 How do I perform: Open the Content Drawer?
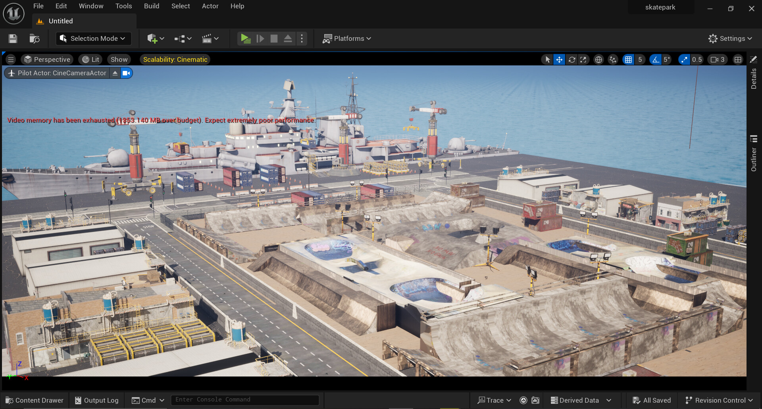pyautogui.click(x=35, y=400)
